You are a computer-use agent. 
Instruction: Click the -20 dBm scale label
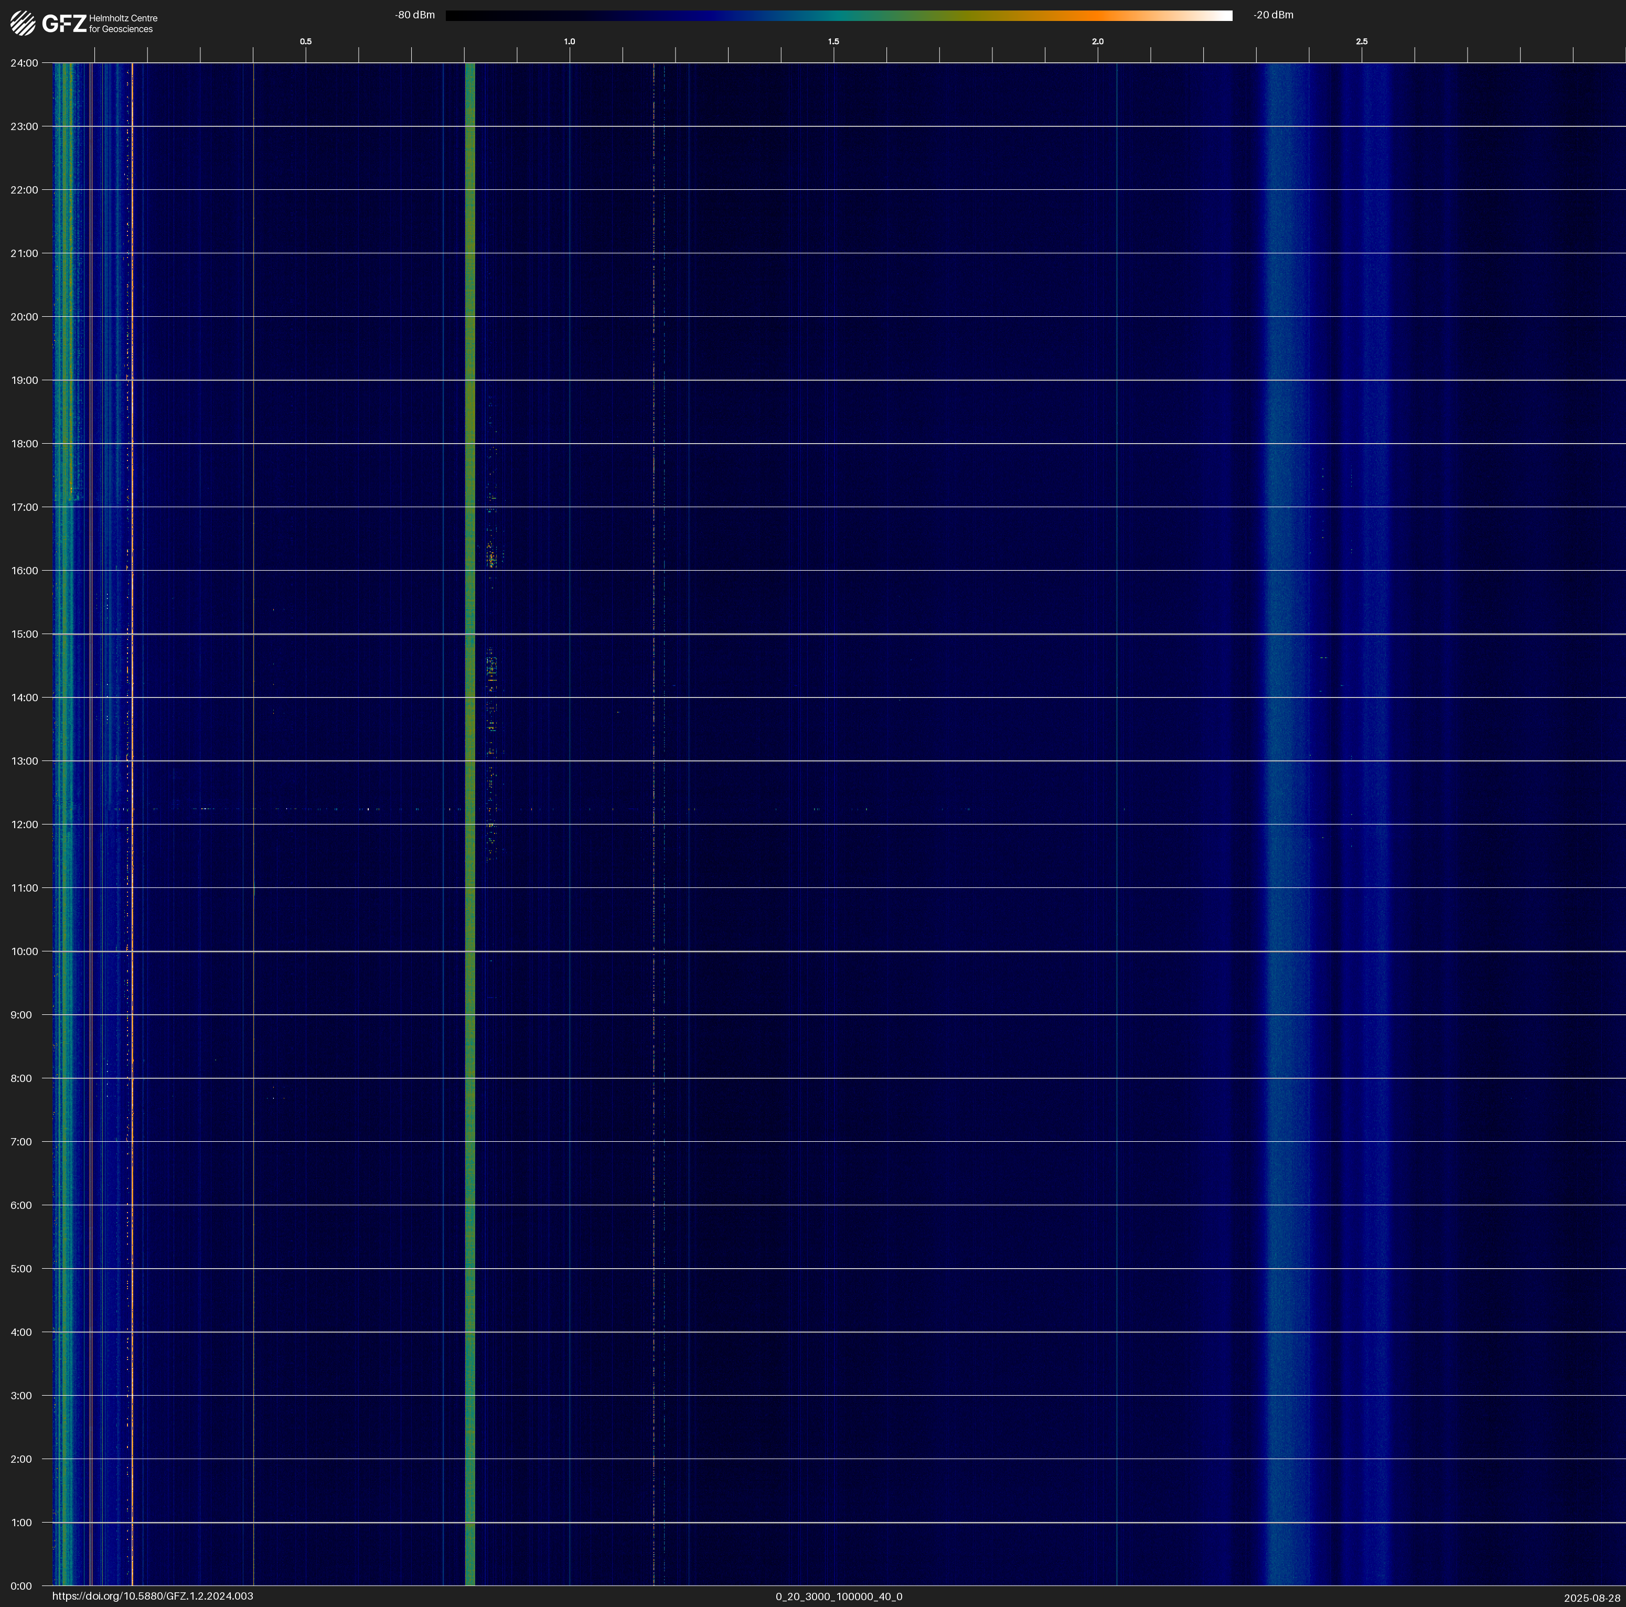click(x=1272, y=15)
